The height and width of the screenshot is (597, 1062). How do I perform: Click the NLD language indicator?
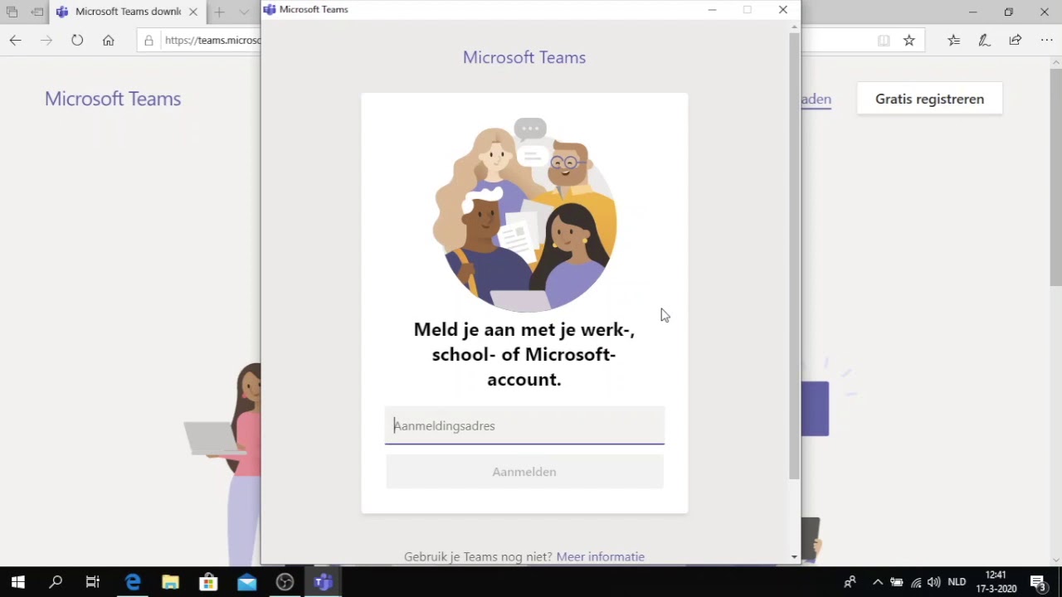click(957, 582)
